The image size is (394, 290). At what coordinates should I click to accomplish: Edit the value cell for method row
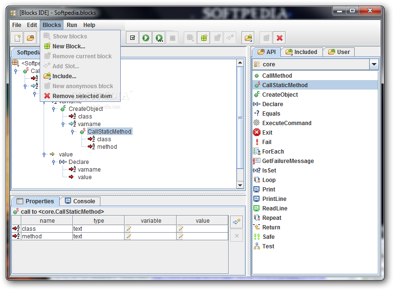click(202, 236)
